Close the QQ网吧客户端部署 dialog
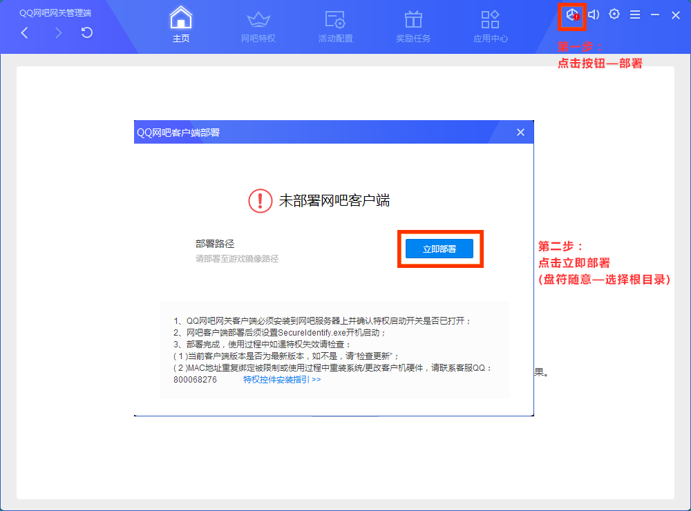 point(520,133)
